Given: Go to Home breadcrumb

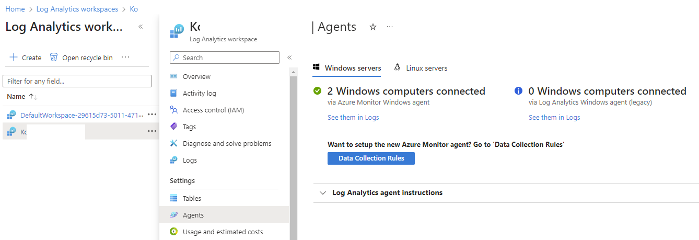Looking at the screenshot, I should click(15, 9).
